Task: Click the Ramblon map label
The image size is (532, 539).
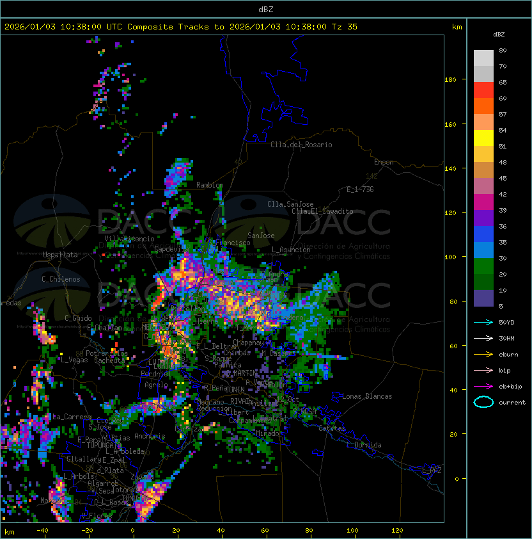Action: pos(210,185)
